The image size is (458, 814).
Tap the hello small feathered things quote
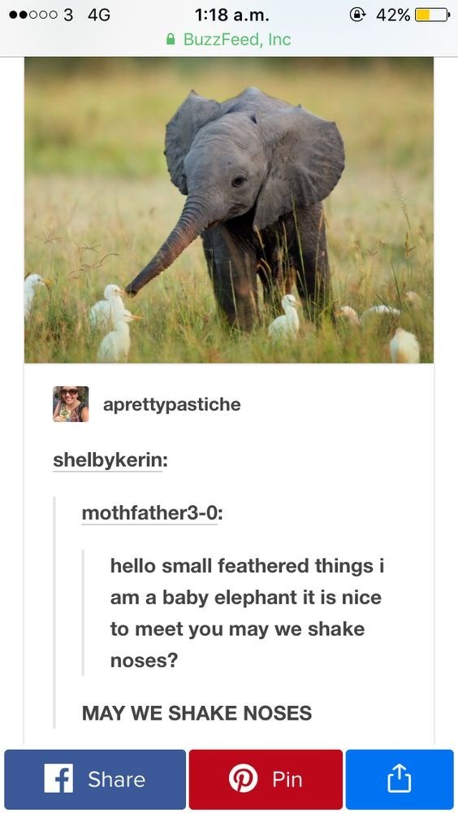coord(247,612)
